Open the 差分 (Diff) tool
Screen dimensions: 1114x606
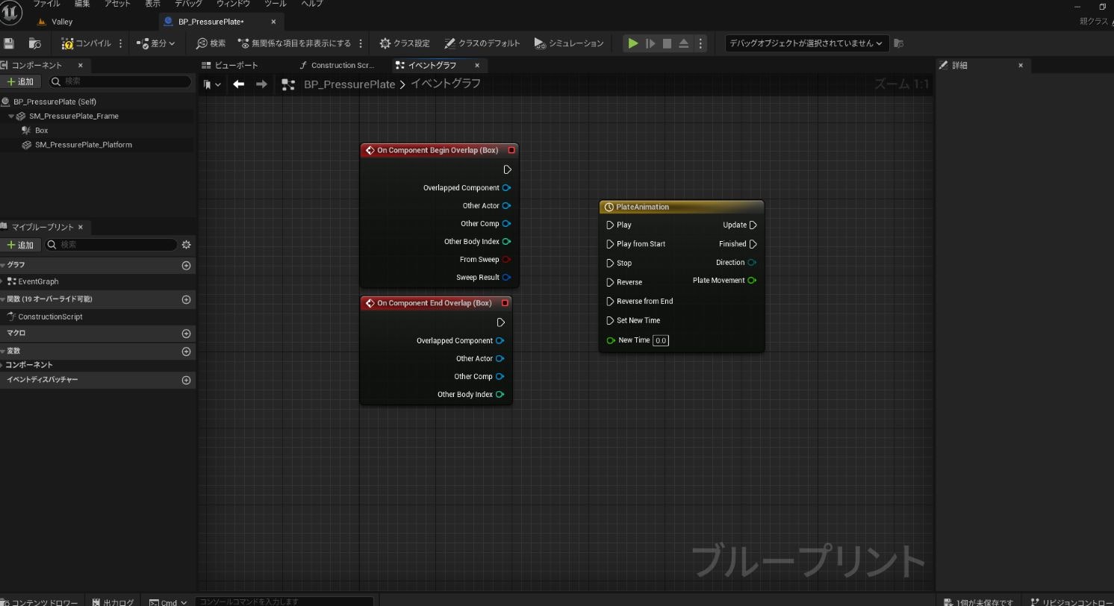point(155,43)
